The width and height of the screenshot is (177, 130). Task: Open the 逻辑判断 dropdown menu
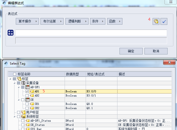(x=77, y=21)
